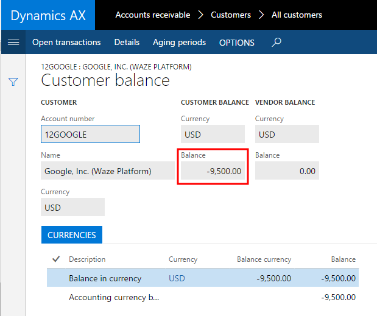Image resolution: width=377 pixels, height=316 pixels.
Task: Click the customer Balance field -9,500.00
Action: pyautogui.click(x=213, y=170)
